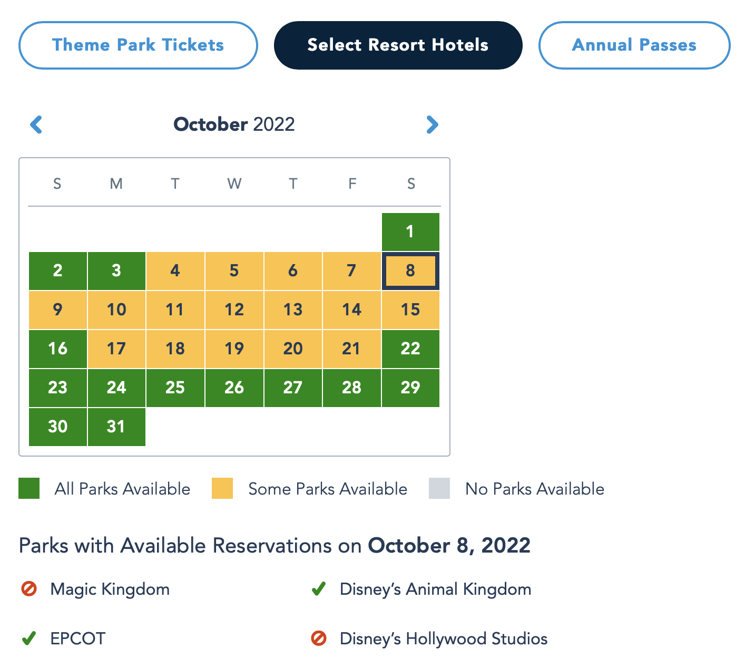Click the green checkmark beside EPCOT
The width and height of the screenshot is (745, 667).
tap(29, 639)
